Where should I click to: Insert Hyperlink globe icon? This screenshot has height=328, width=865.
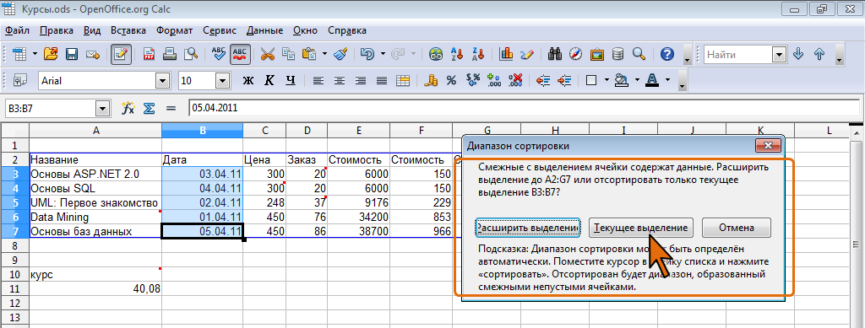point(437,54)
